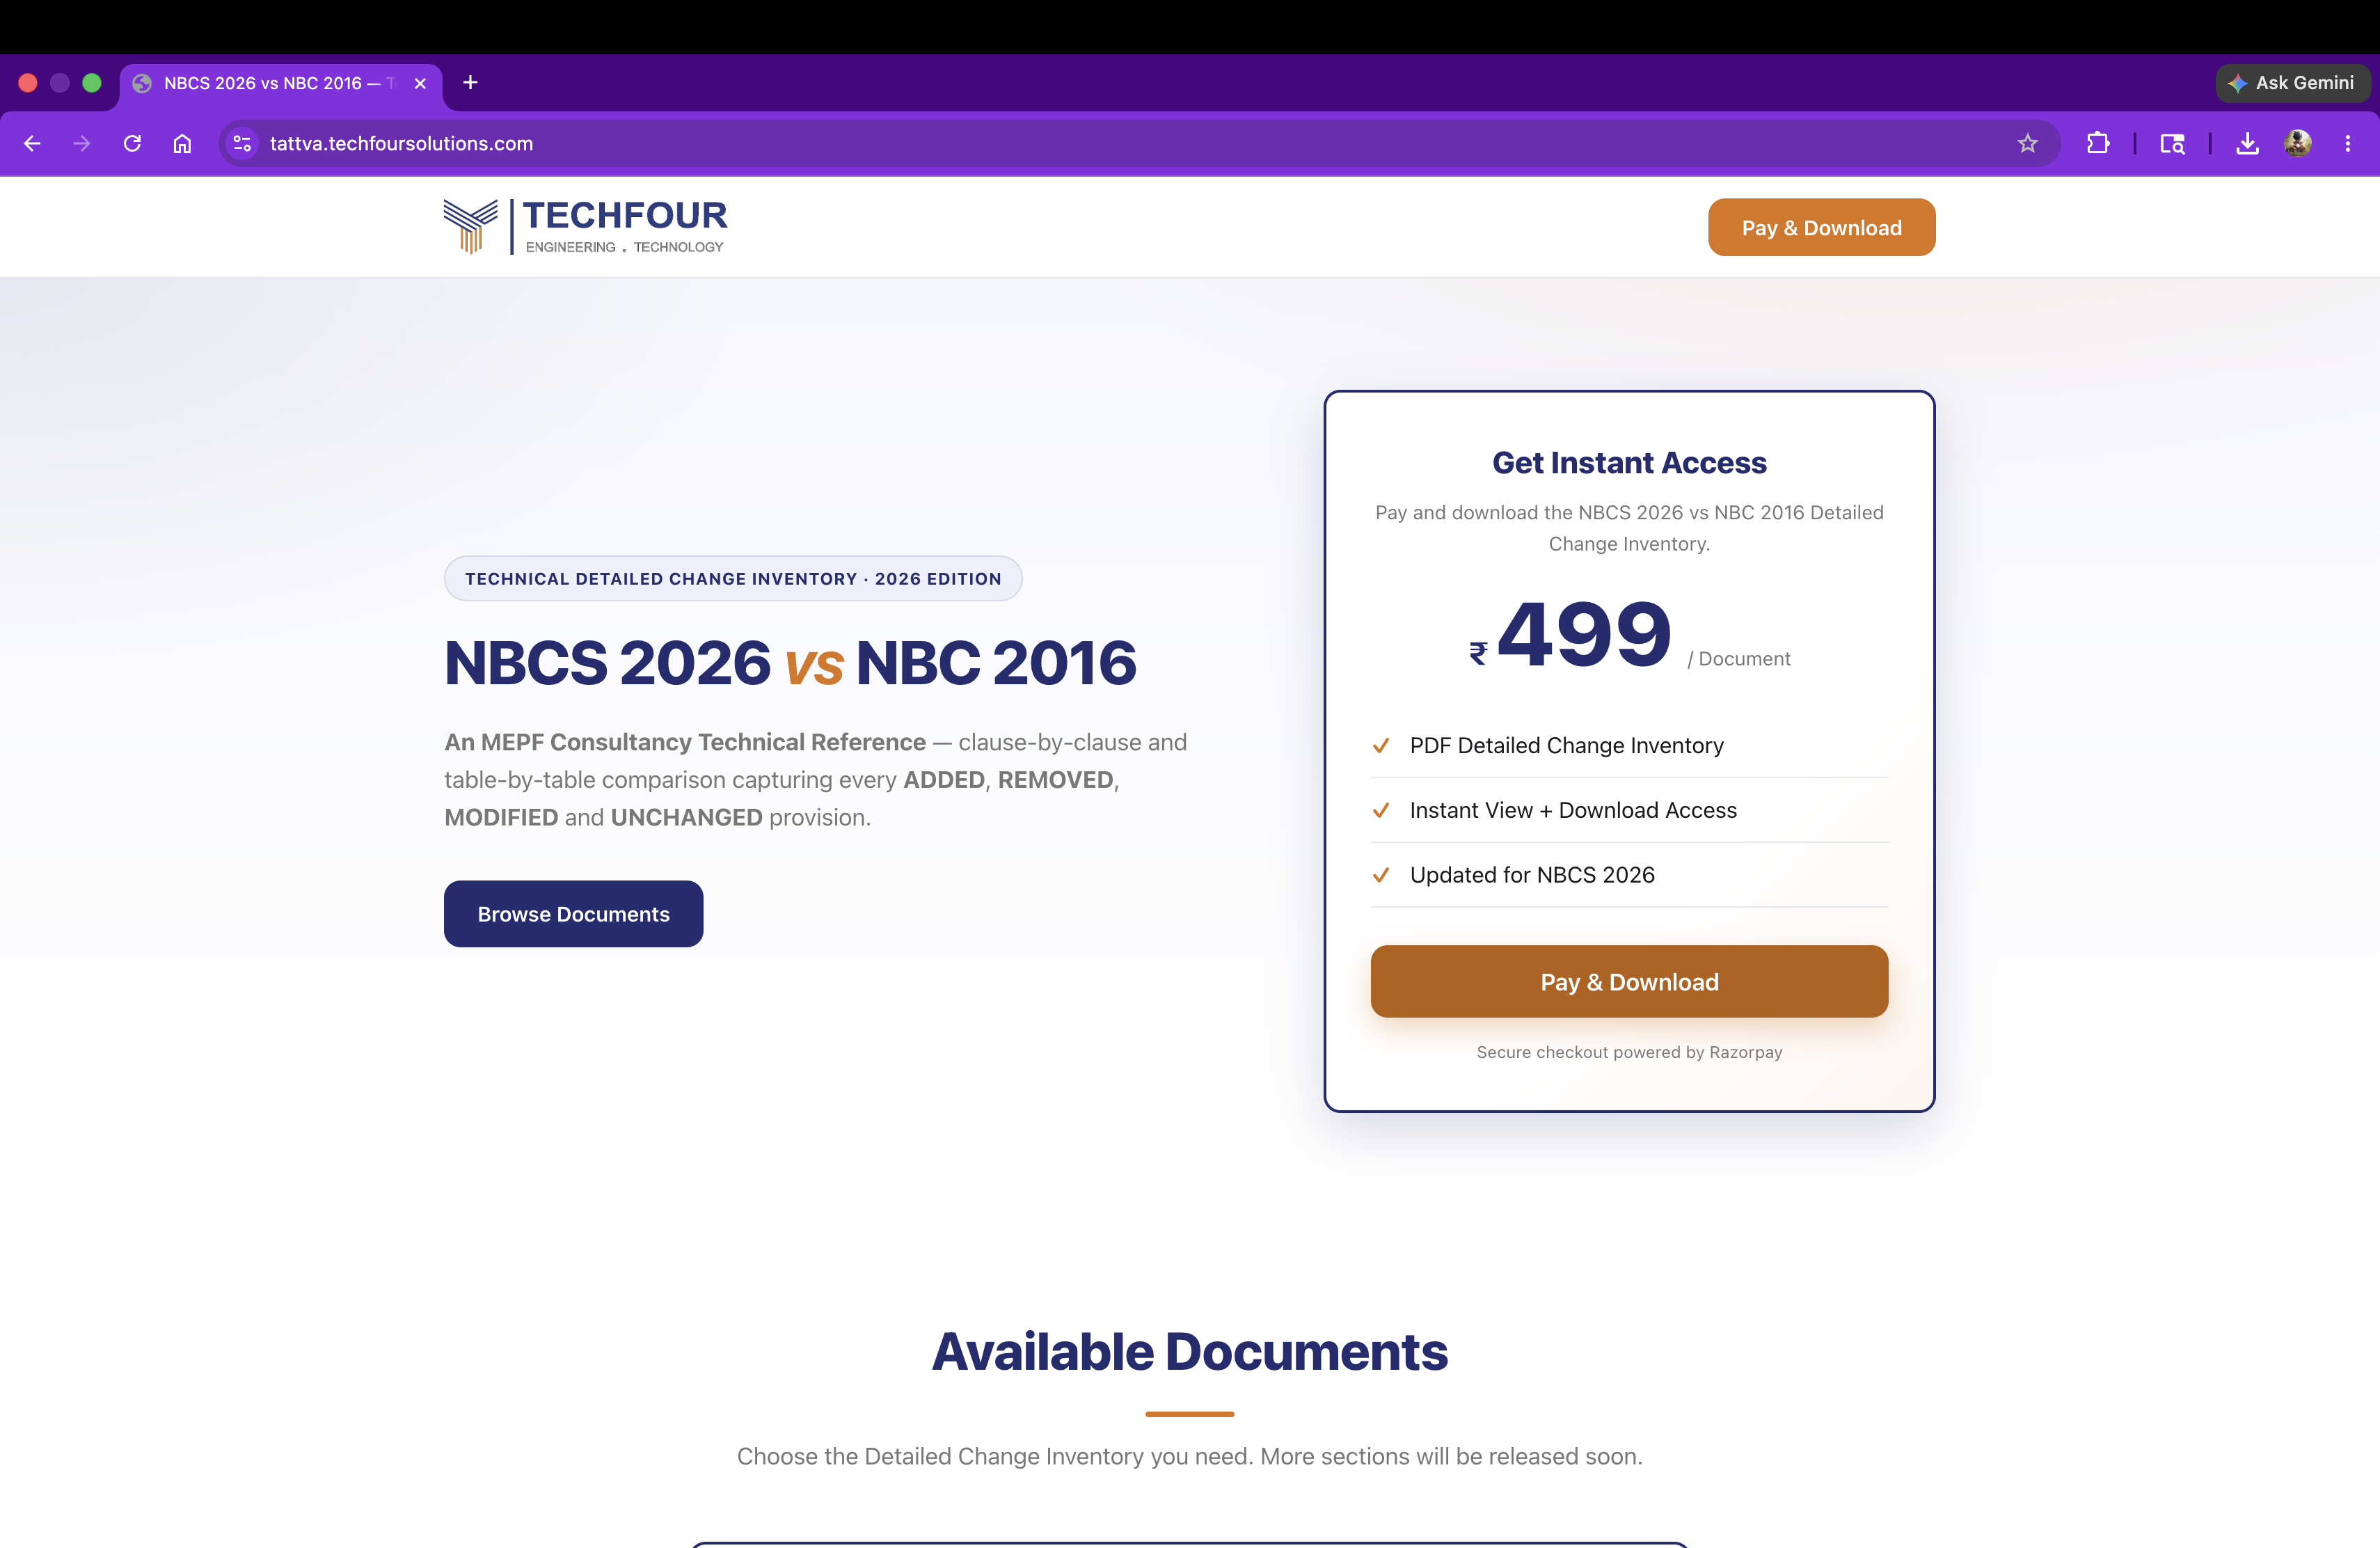Image resolution: width=2380 pixels, height=1548 pixels.
Task: Open the user profile avatar
Action: (2298, 143)
